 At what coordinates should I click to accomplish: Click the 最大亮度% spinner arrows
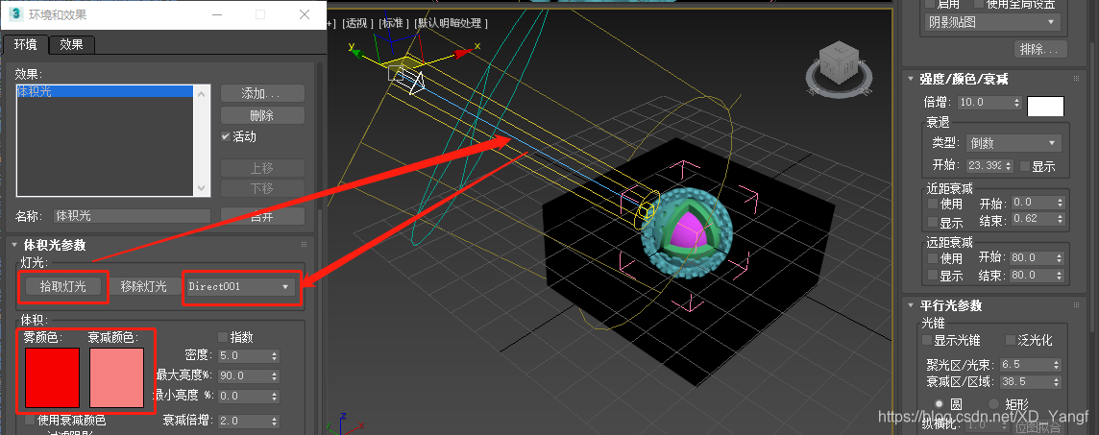click(274, 376)
